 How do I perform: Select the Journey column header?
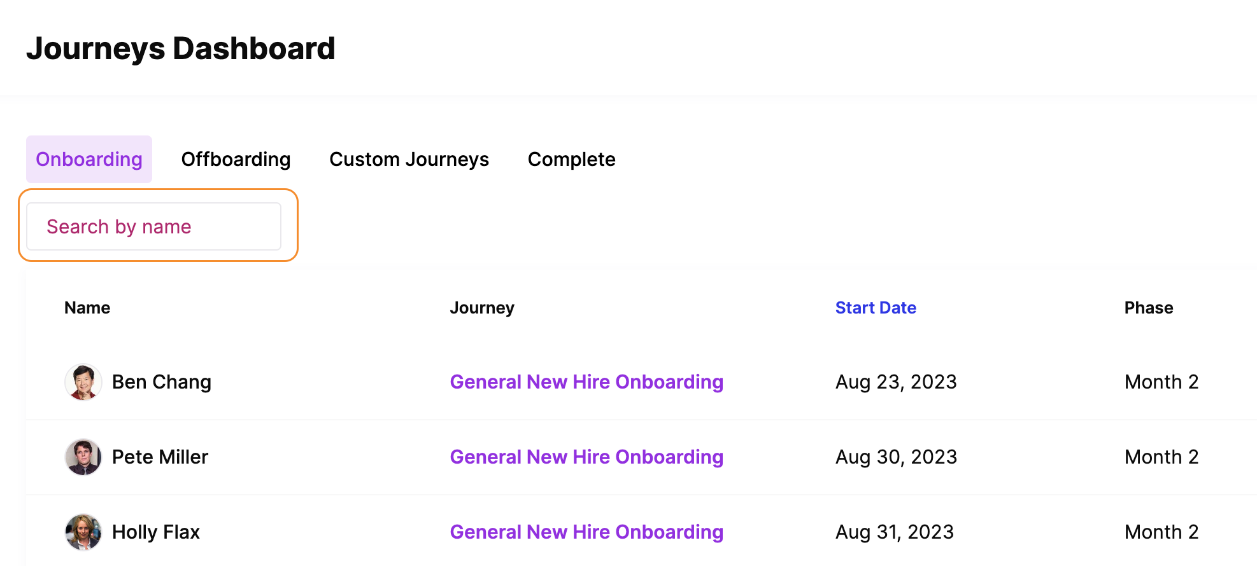pos(482,308)
